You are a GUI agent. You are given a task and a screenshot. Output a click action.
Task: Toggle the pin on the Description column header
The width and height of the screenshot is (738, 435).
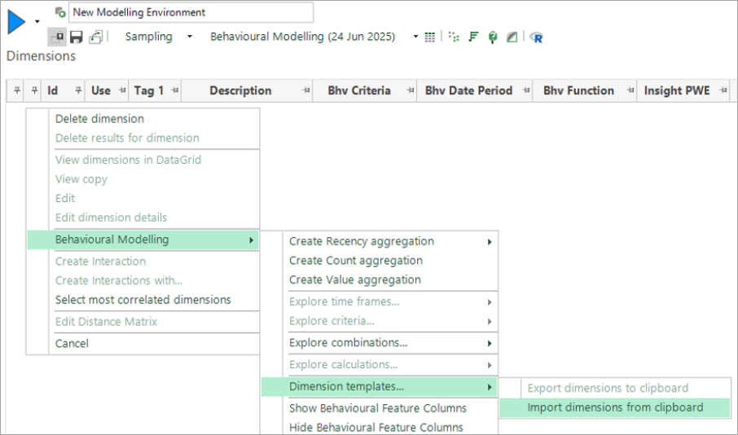pyautogui.click(x=309, y=90)
